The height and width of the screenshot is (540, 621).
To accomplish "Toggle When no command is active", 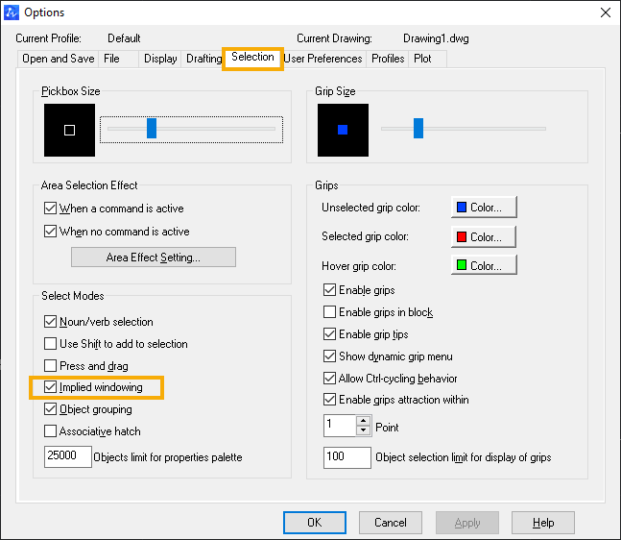I will [50, 232].
